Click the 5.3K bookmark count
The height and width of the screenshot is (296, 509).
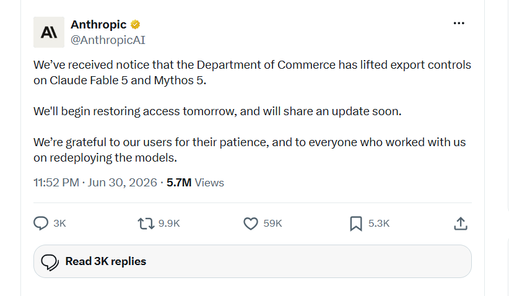pos(379,224)
